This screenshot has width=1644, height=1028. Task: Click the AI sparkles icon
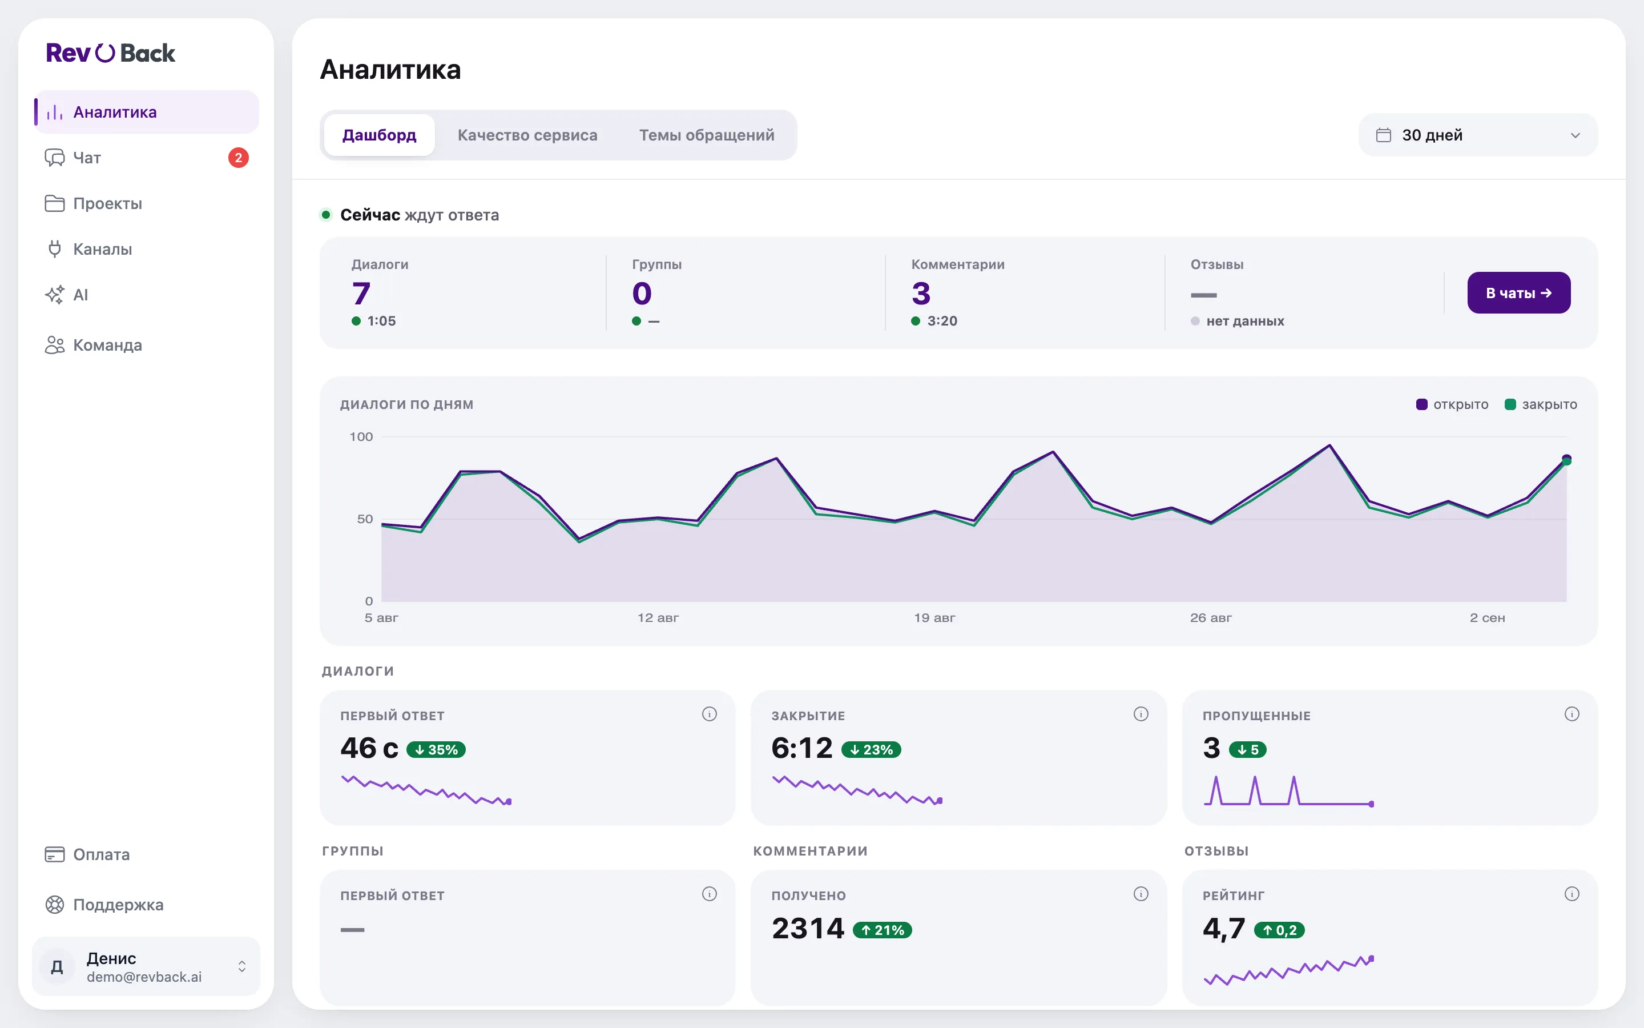point(54,294)
